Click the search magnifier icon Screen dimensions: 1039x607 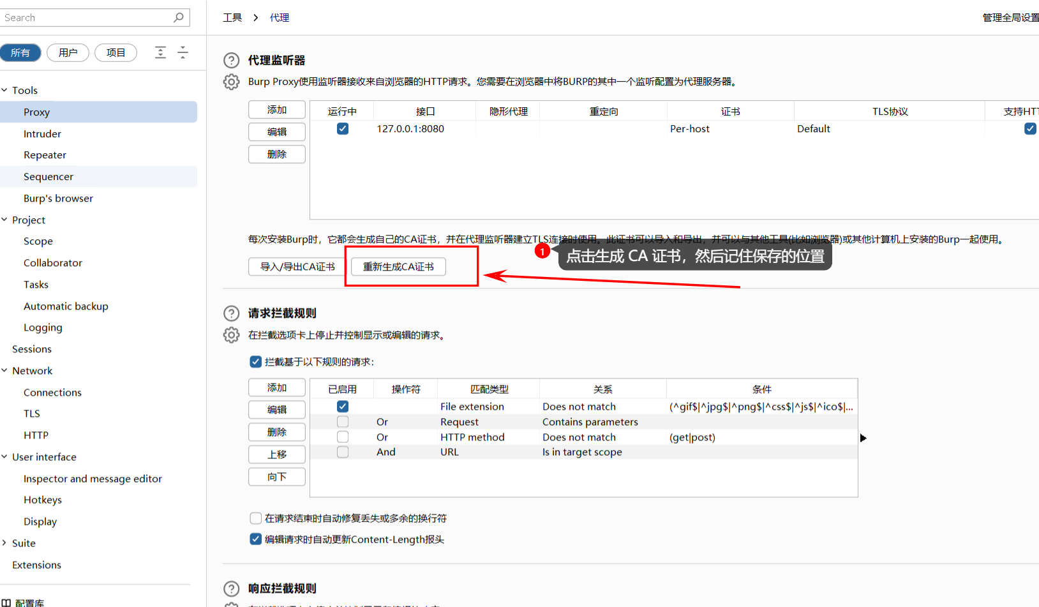point(179,17)
